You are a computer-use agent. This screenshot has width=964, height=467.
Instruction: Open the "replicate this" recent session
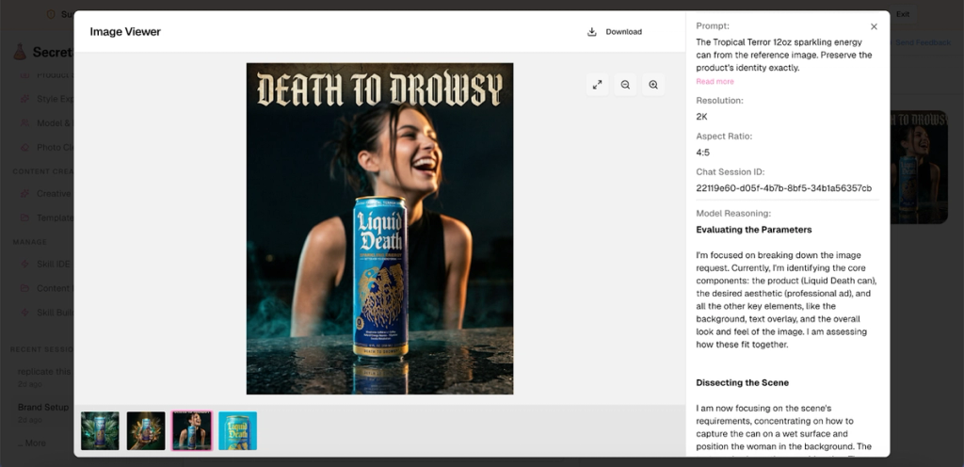44,372
